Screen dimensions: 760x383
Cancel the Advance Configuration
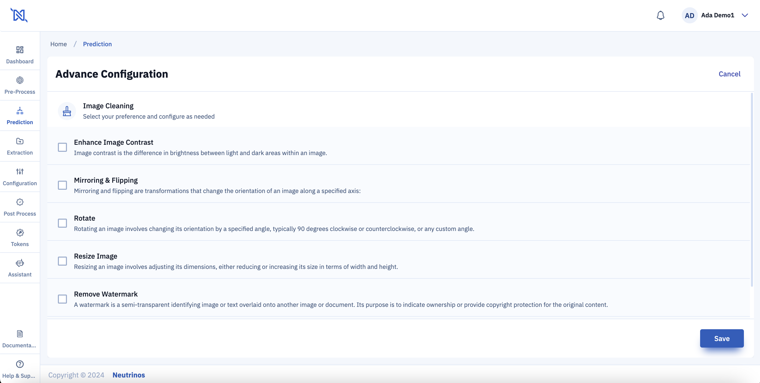click(729, 74)
